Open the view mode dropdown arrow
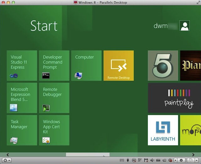This screenshot has width=201, height=164. point(197,160)
